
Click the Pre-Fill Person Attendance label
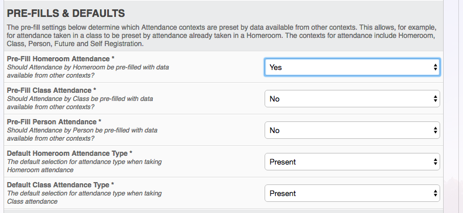point(52,122)
